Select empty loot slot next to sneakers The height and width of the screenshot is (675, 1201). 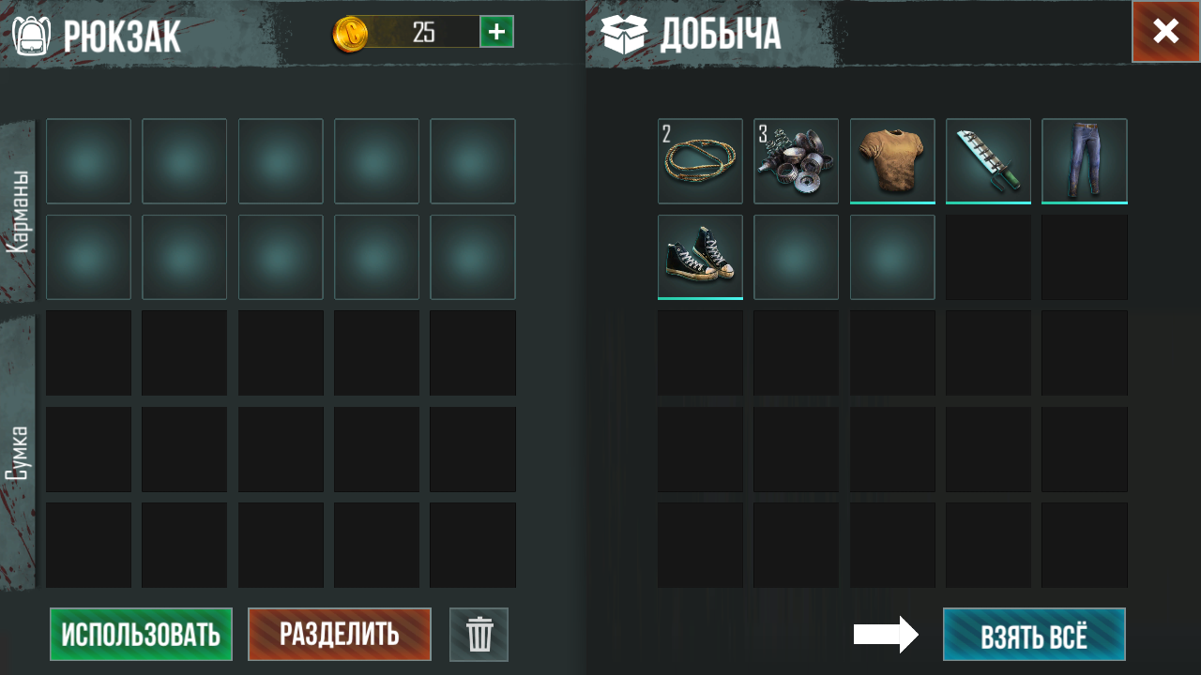pos(796,257)
